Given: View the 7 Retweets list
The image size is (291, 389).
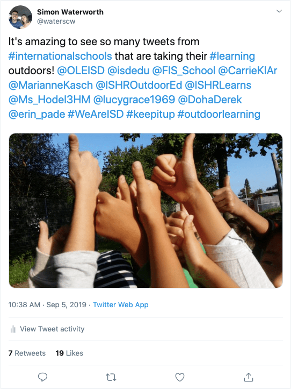Looking at the screenshot, I should [27, 353].
